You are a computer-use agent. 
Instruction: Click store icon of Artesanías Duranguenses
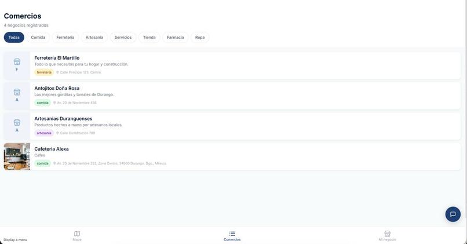[17, 122]
